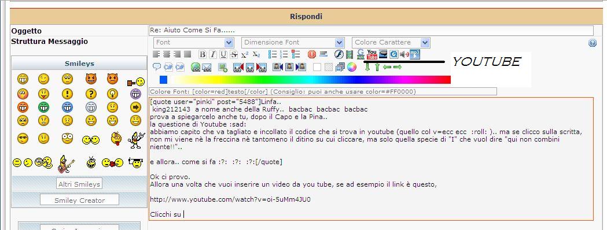Click the green left arrow icon
Image resolution: width=607 pixels, height=230 pixels.
[x=387, y=67]
